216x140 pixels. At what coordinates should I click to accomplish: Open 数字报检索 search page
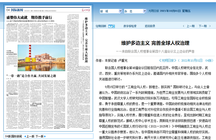pyautogui.click(x=130, y=26)
